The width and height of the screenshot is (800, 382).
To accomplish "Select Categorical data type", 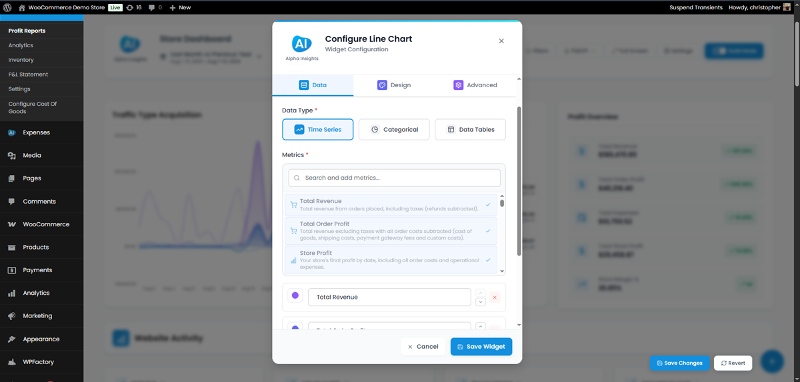I will [x=394, y=130].
